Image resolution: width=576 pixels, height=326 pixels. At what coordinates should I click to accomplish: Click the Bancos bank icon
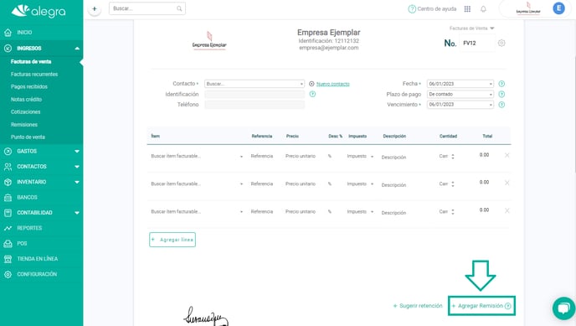[x=8, y=198]
